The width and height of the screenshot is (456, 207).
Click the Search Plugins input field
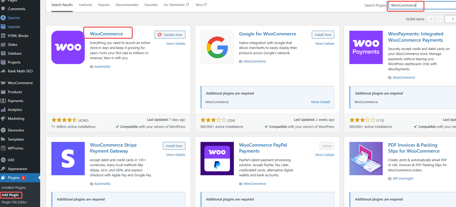(422, 5)
